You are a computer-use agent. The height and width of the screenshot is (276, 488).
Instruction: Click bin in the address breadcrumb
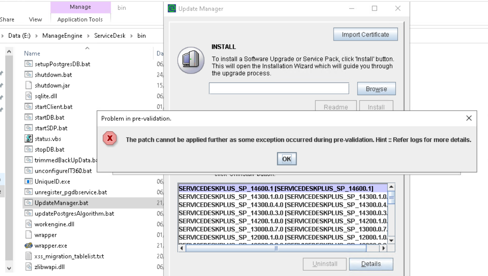click(141, 35)
